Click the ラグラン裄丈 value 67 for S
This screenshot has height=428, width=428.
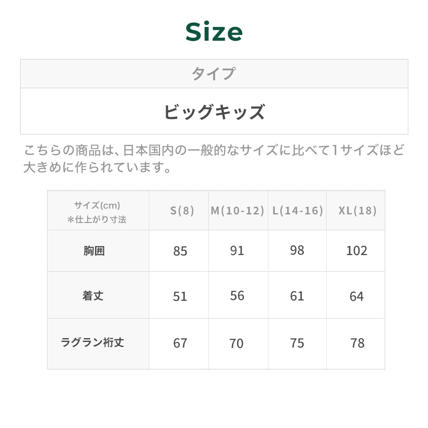click(180, 343)
